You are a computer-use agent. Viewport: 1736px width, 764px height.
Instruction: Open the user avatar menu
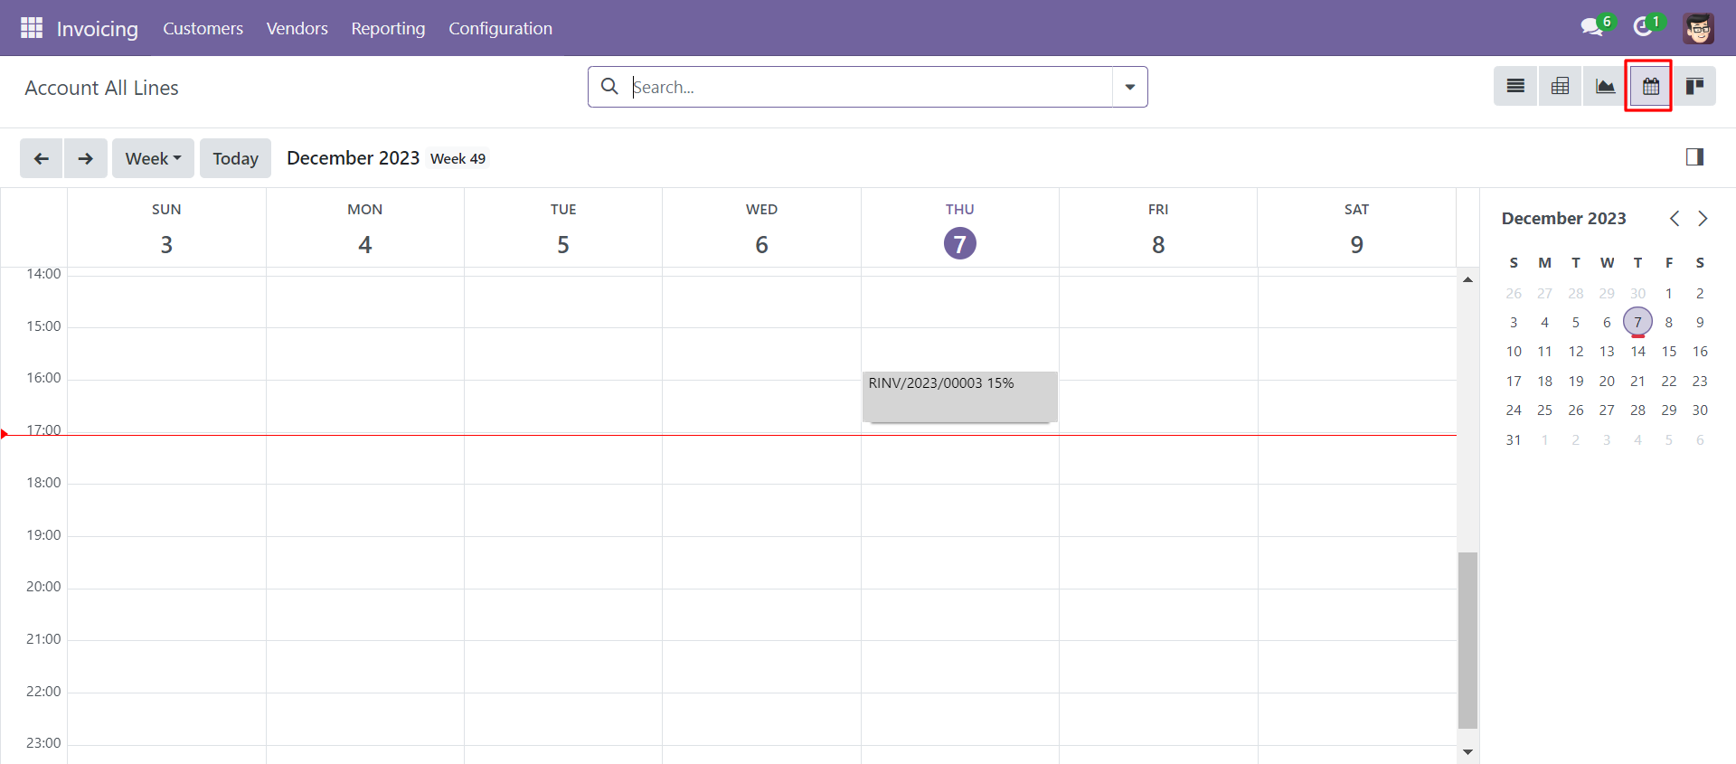(x=1698, y=28)
